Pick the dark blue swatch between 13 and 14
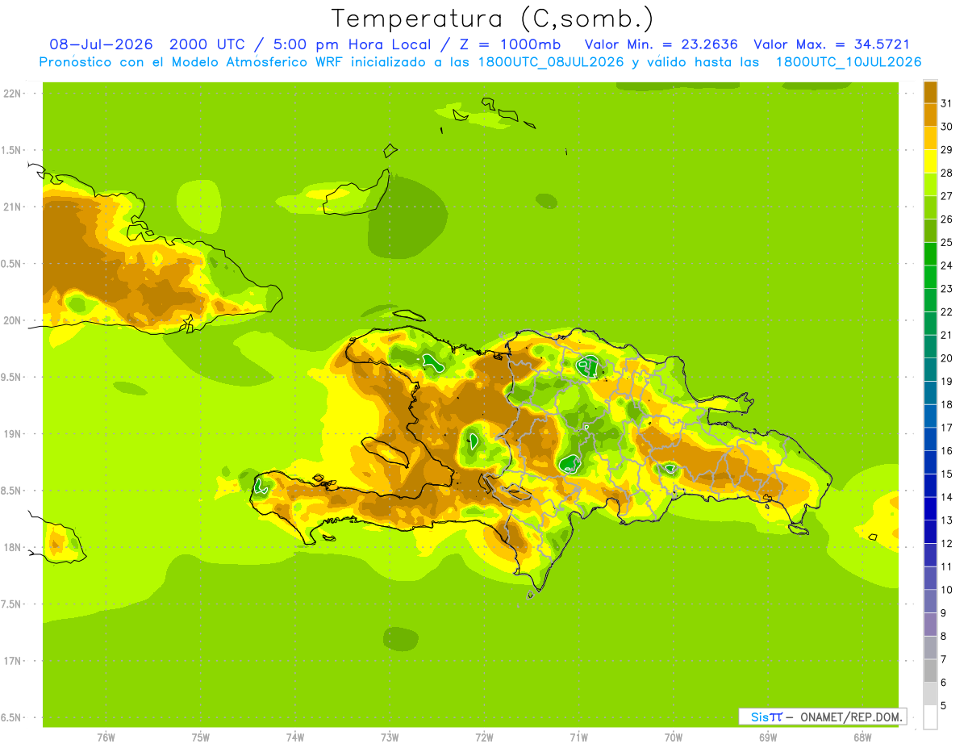Image resolution: width=968 pixels, height=748 pixels. (x=930, y=508)
